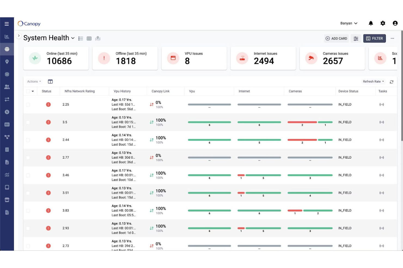Open the caret beside the select-all checkbox

coord(33,91)
